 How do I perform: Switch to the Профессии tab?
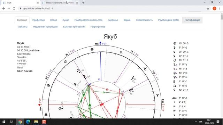[x=38, y=20]
